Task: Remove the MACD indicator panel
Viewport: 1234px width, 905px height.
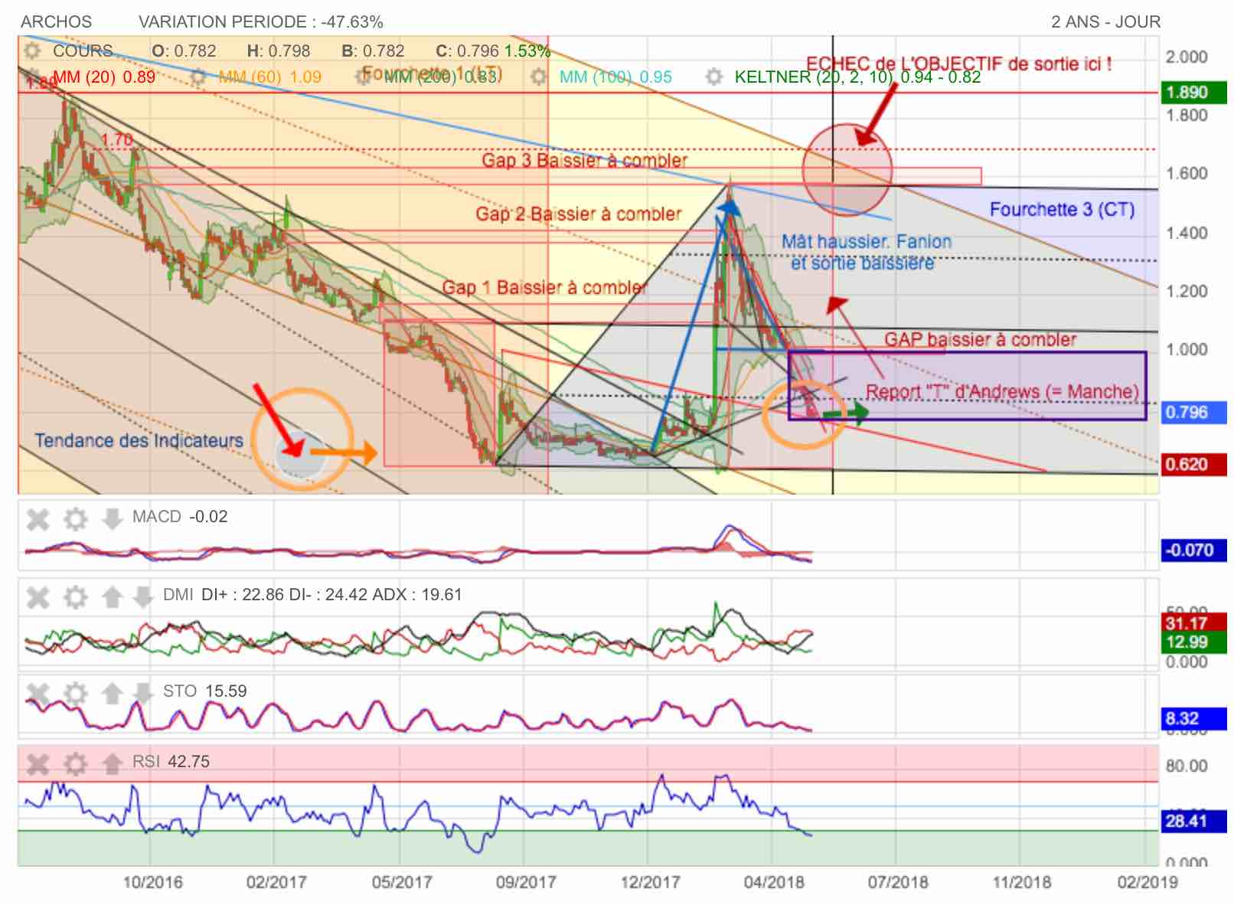Action: pos(38,519)
